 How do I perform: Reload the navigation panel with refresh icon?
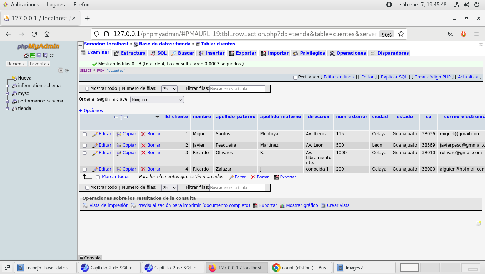tap(52, 55)
